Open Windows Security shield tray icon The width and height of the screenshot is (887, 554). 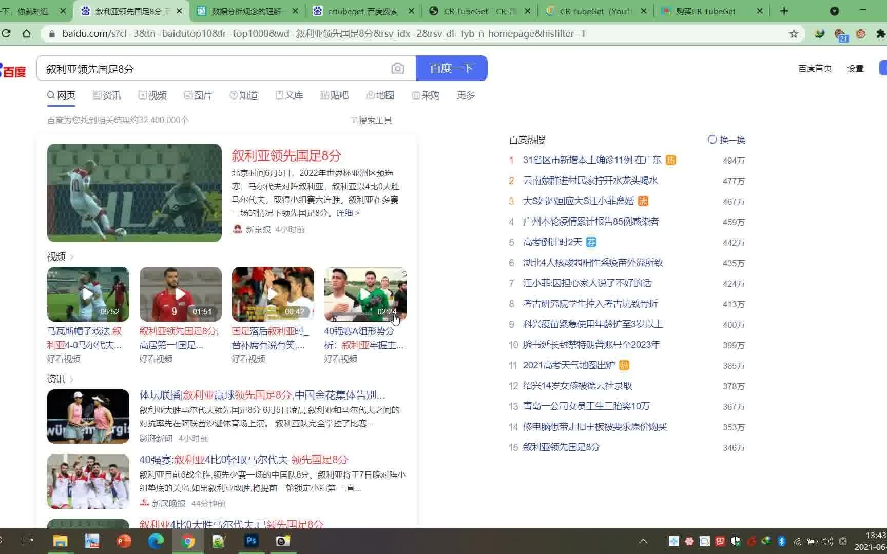point(735,541)
